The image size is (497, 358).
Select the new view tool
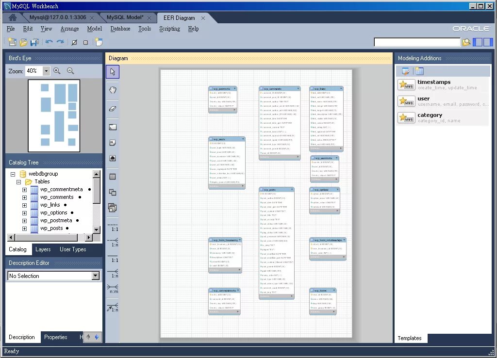click(113, 192)
